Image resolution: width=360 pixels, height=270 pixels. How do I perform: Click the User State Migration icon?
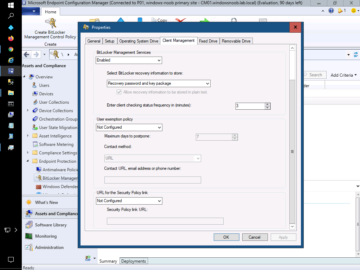click(x=35, y=127)
